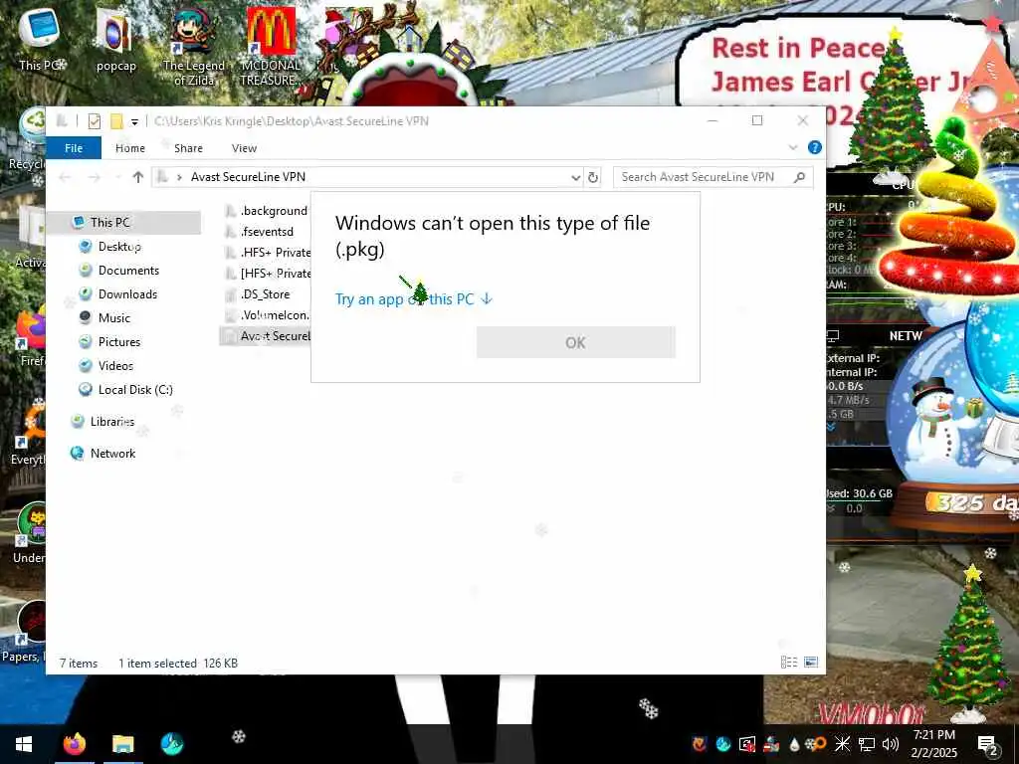This screenshot has width=1019, height=764.
Task: Switch to details view in status bar
Action: [x=788, y=662]
